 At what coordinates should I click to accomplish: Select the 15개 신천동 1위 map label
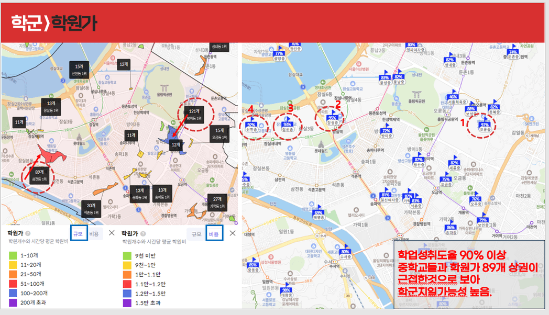(79, 70)
